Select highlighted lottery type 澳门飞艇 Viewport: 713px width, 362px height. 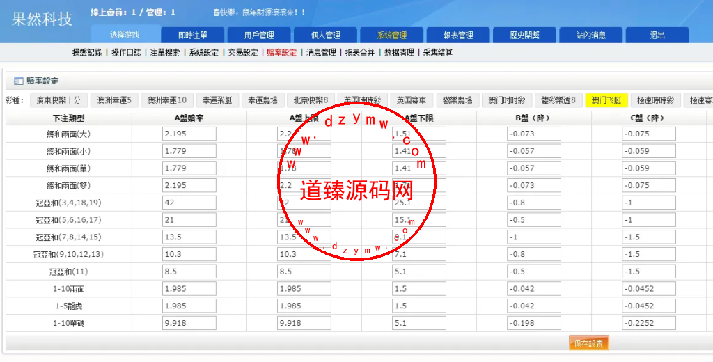tap(606, 100)
